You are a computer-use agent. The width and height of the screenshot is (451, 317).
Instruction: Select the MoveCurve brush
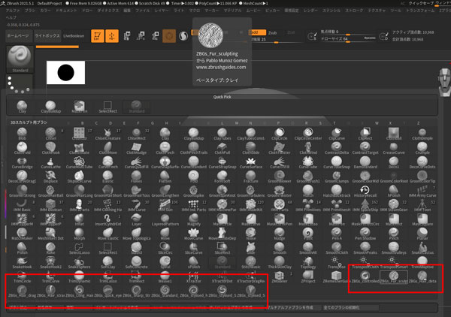(194, 234)
